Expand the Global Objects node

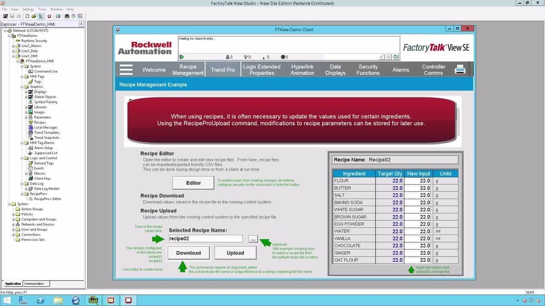pyautogui.click(x=26, y=97)
